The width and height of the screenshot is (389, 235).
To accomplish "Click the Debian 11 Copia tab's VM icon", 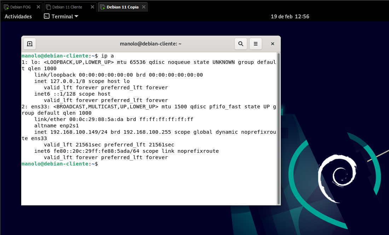I will pos(103,7).
